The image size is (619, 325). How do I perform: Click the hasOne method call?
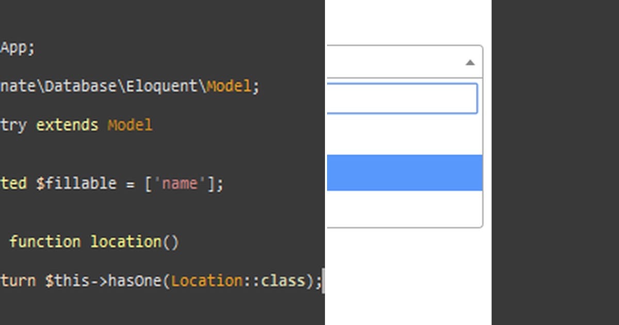(x=137, y=281)
